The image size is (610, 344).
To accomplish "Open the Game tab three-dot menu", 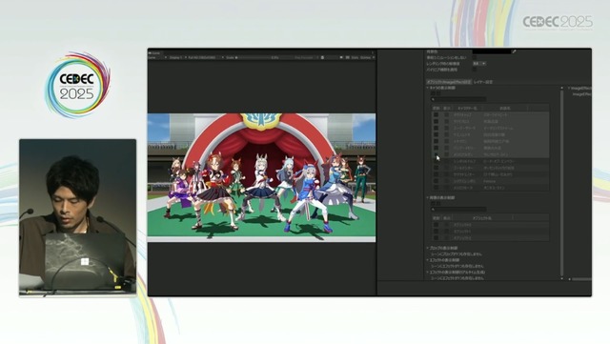I will pyautogui.click(x=373, y=52).
